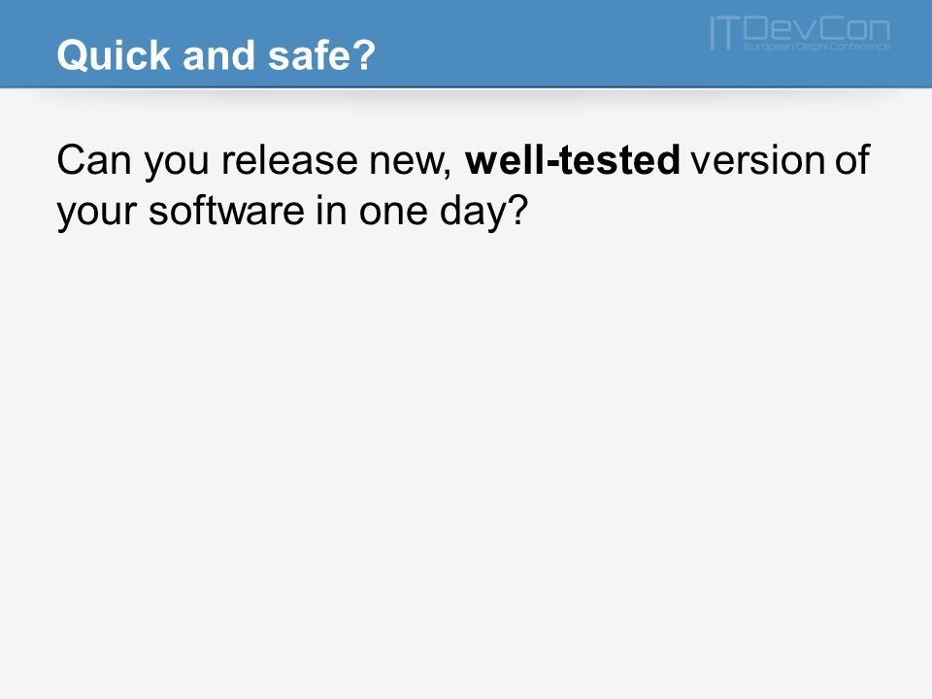Select the 'European Delphi Conference' tagline
The height and width of the screenshot is (699, 932).
click(816, 47)
